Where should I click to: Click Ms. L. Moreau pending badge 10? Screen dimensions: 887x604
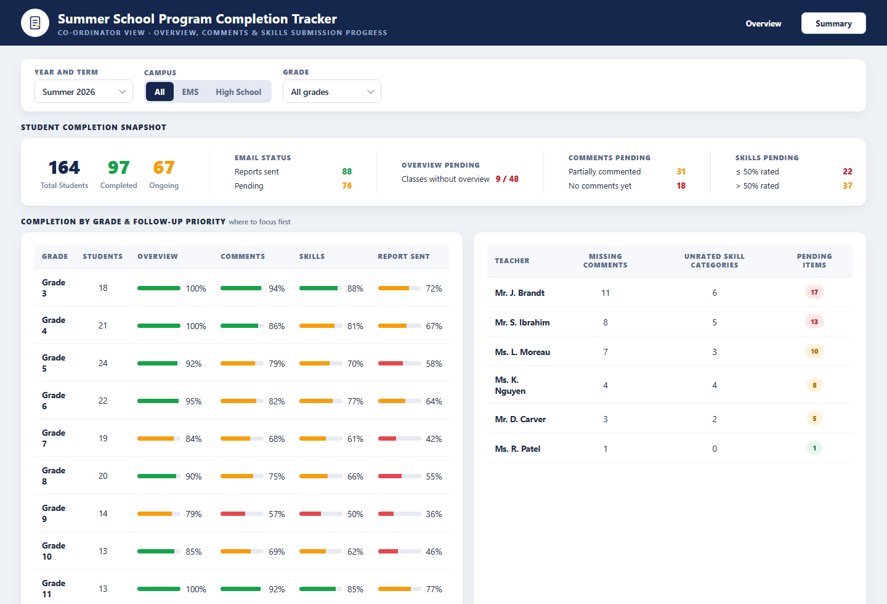click(x=814, y=351)
